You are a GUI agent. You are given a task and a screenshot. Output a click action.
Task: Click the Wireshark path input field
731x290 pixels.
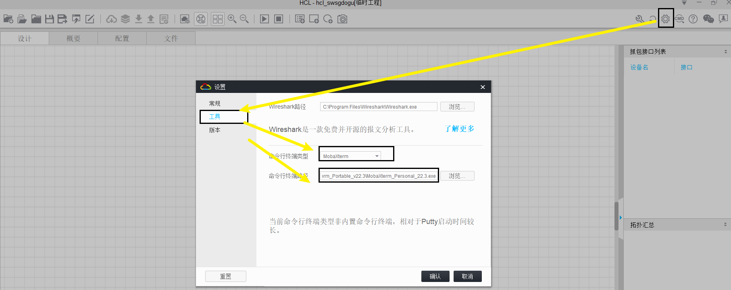click(379, 107)
